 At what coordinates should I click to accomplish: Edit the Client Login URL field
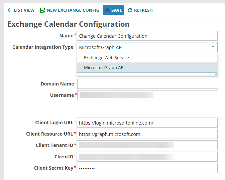147,123
